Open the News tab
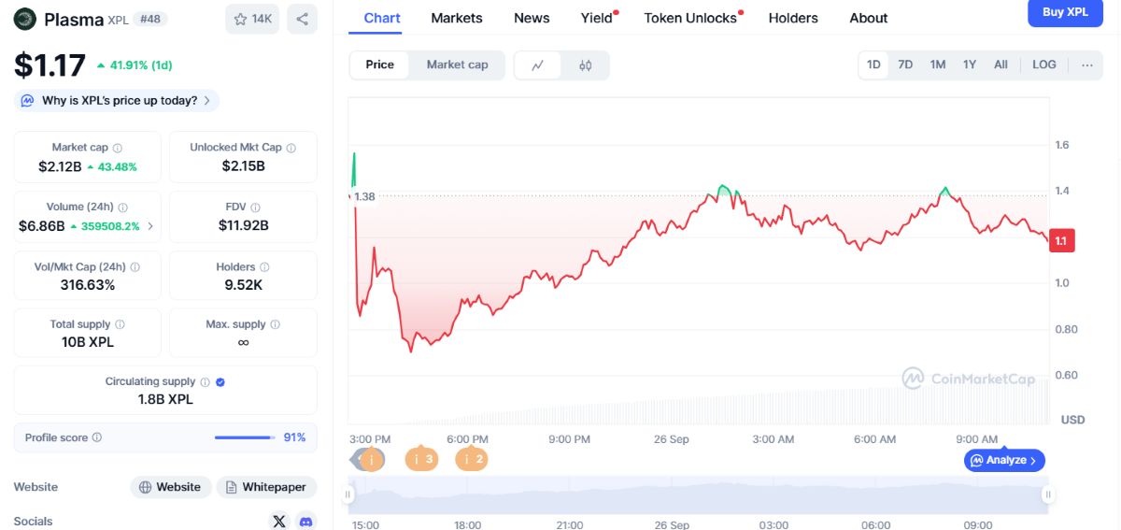1121x530 pixels. 532,18
